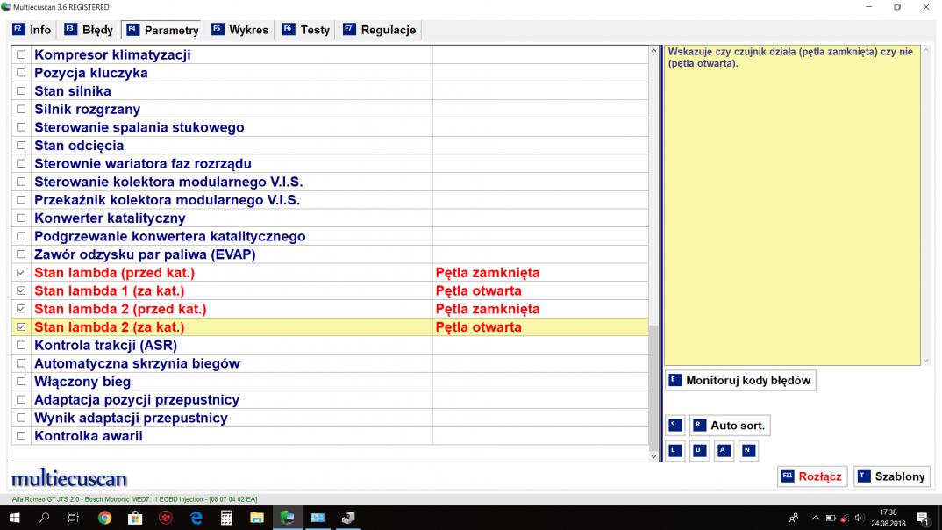Viewport: 942px width, 530px height.
Task: Open the Szablony templates button
Action: click(x=891, y=476)
